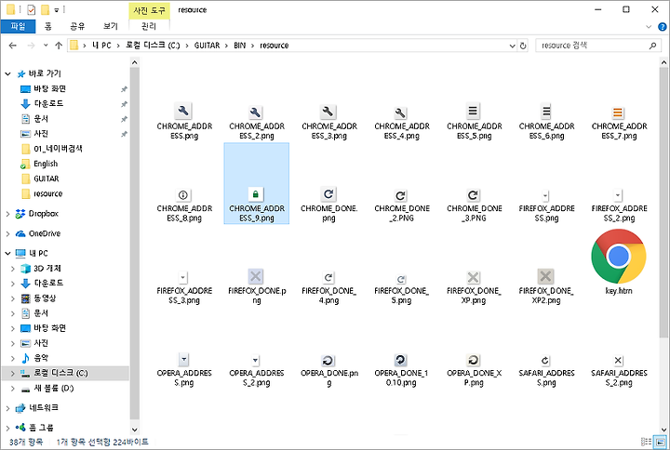This screenshot has height=450, width=670.
Task: Open the 보기 ribbon tab
Action: (x=110, y=26)
